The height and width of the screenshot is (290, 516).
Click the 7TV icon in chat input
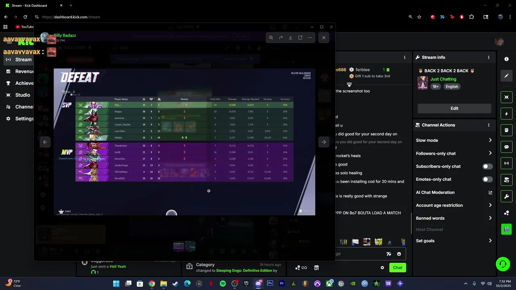(x=389, y=254)
